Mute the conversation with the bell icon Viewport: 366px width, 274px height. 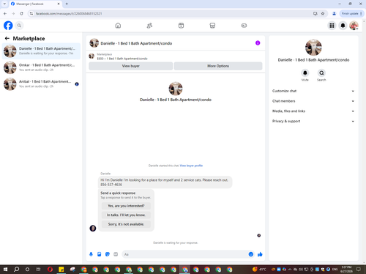[x=305, y=73]
